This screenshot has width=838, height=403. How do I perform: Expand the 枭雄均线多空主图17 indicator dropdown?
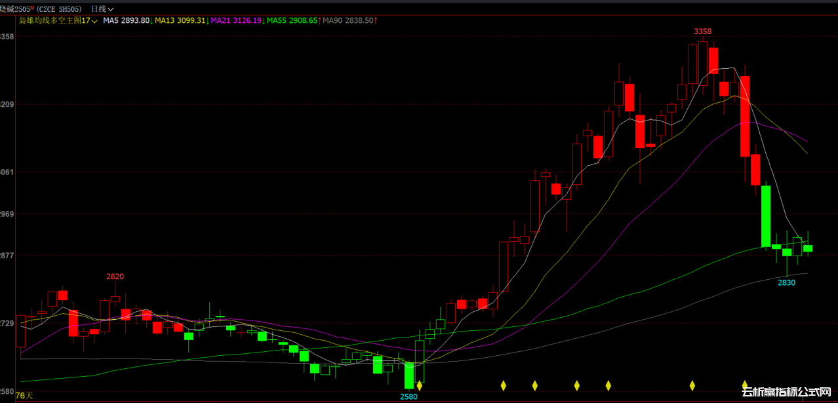pyautogui.click(x=58, y=21)
